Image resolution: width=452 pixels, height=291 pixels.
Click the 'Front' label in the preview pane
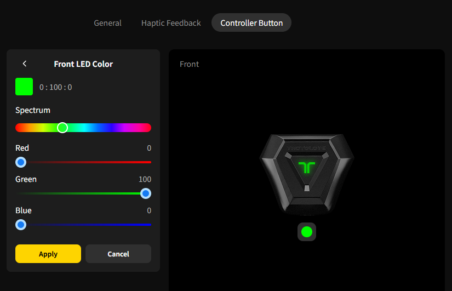coord(189,64)
